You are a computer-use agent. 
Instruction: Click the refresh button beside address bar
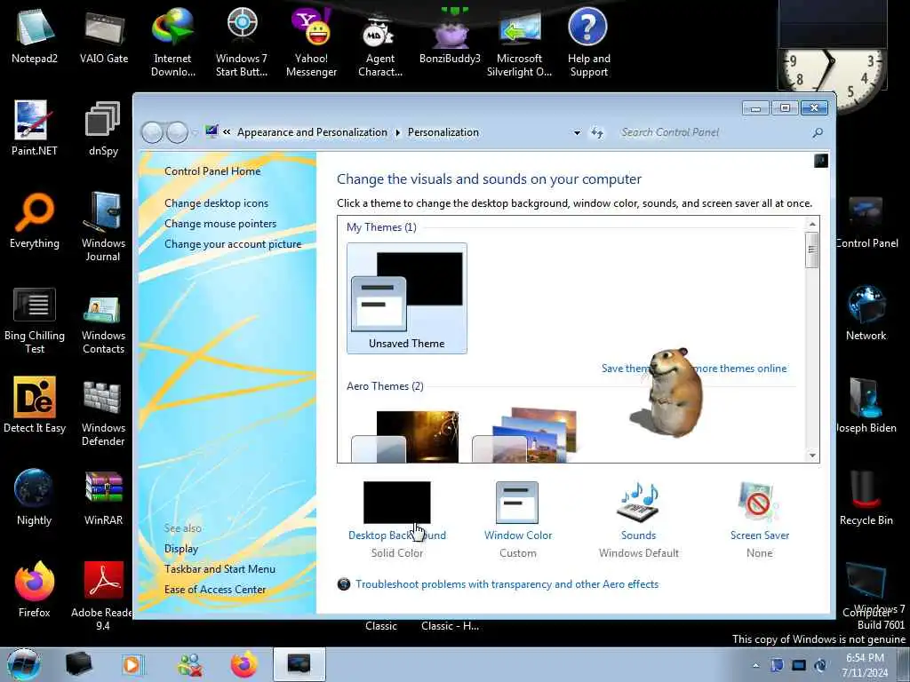click(x=596, y=133)
